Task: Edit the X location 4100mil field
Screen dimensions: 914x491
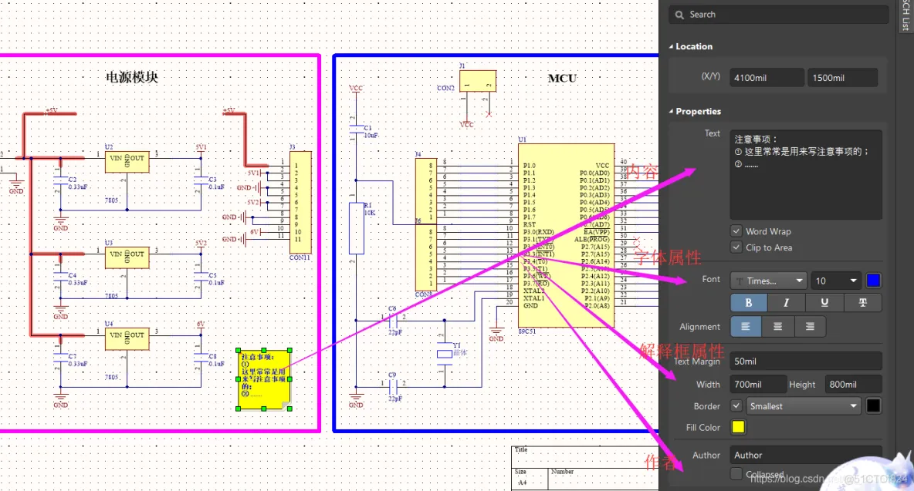Action: tap(767, 77)
